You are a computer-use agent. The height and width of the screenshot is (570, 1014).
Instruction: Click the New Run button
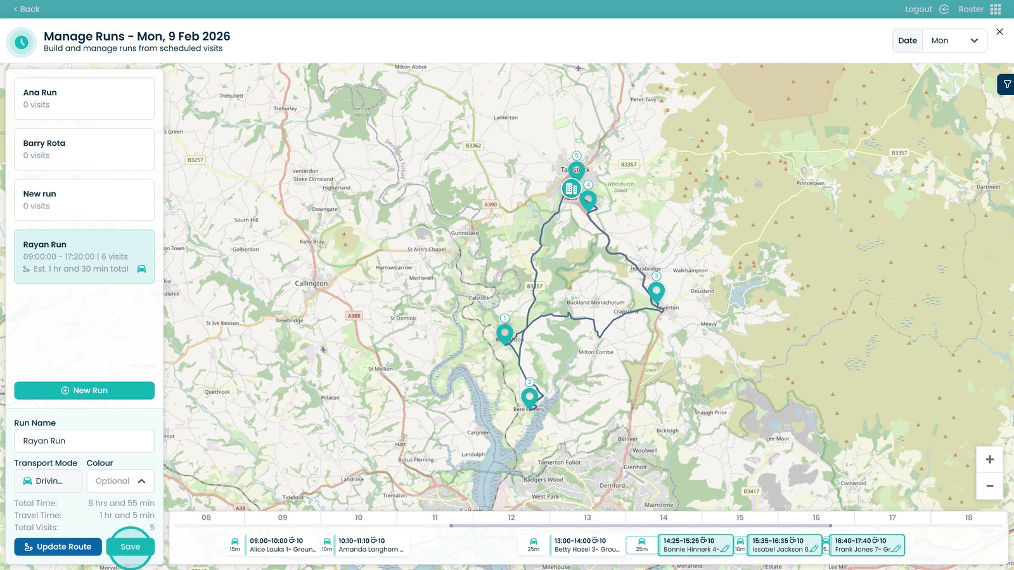pyautogui.click(x=84, y=391)
